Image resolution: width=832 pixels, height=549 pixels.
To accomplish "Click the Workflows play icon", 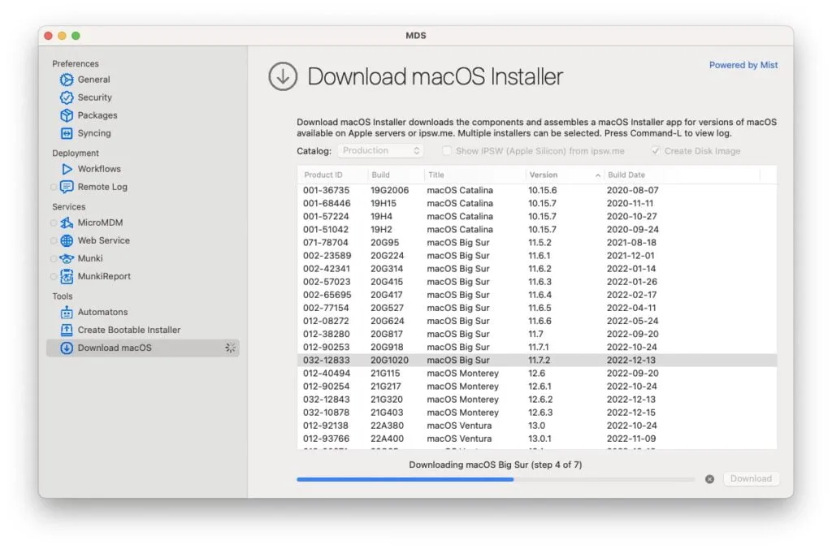I will point(67,169).
